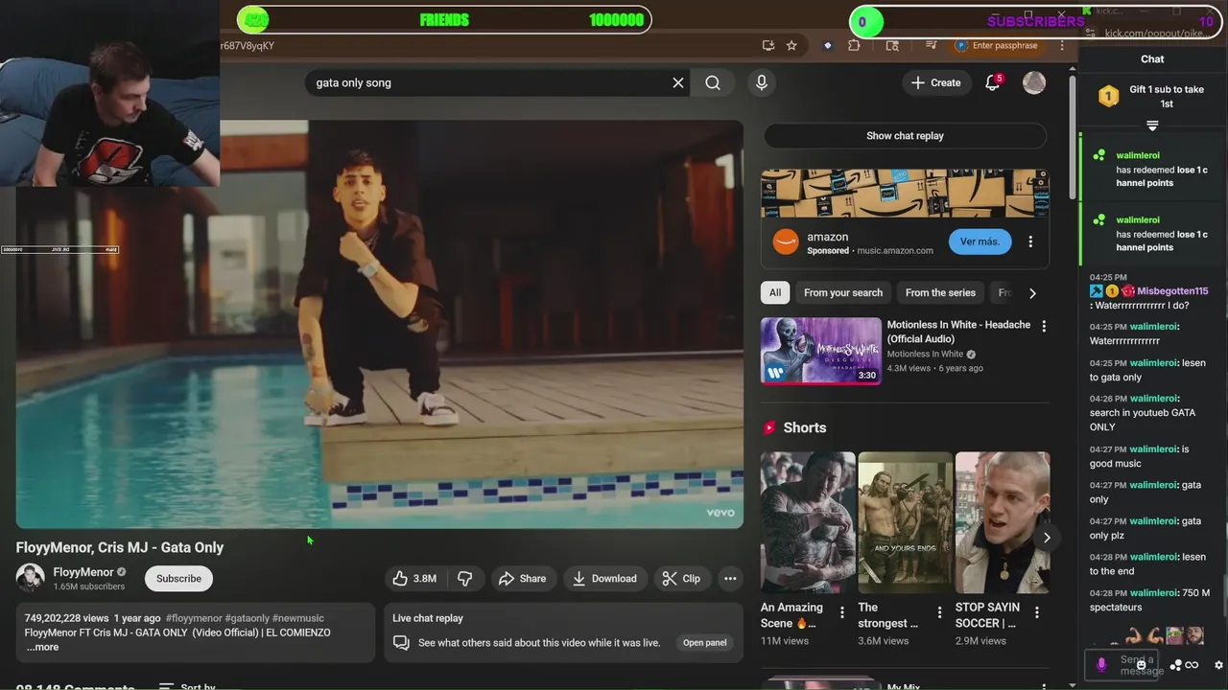Click the Enter passphrase profile chip
1228x690 pixels.
(x=998, y=45)
